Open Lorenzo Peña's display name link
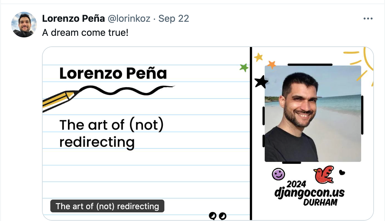Viewport: 389px width, 221px height. tap(73, 19)
